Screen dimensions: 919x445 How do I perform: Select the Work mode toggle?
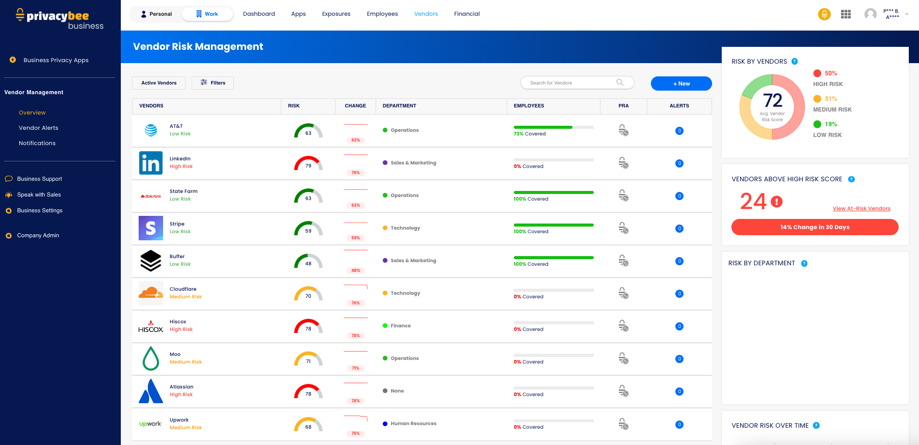[207, 14]
